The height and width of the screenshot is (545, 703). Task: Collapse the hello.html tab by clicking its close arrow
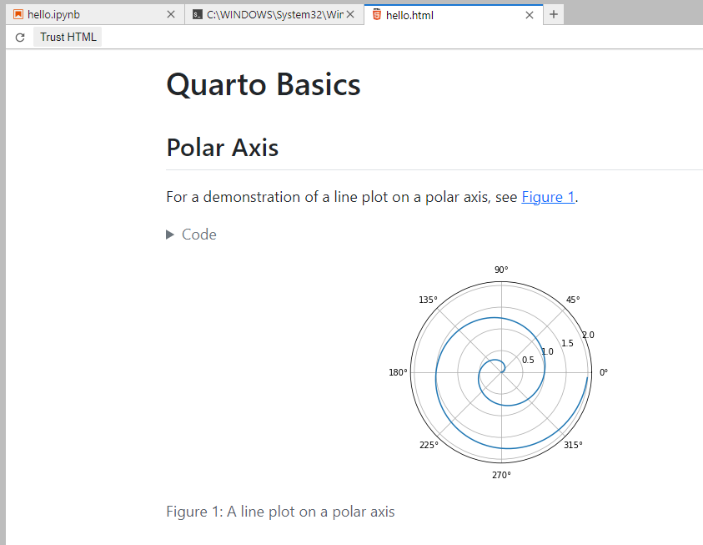tap(530, 14)
